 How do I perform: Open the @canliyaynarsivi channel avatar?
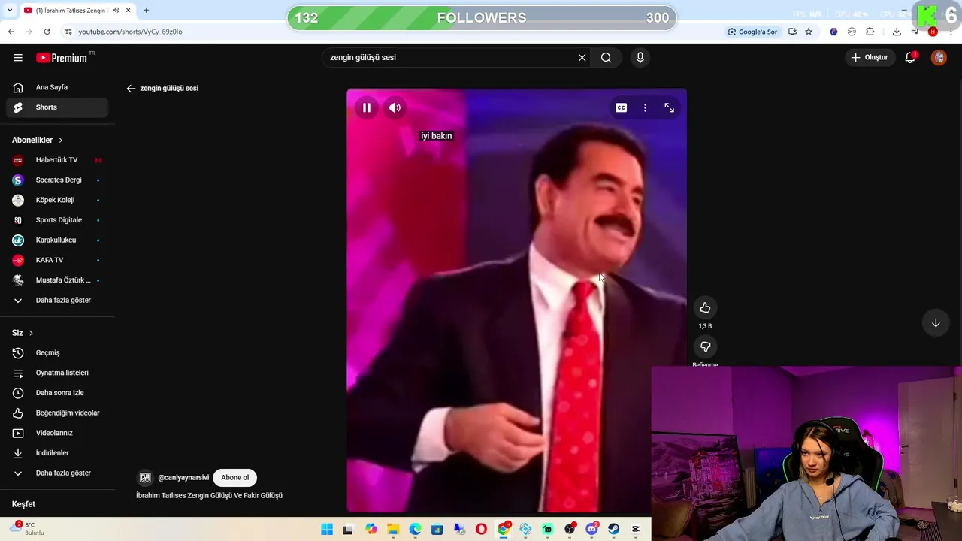coord(145,478)
